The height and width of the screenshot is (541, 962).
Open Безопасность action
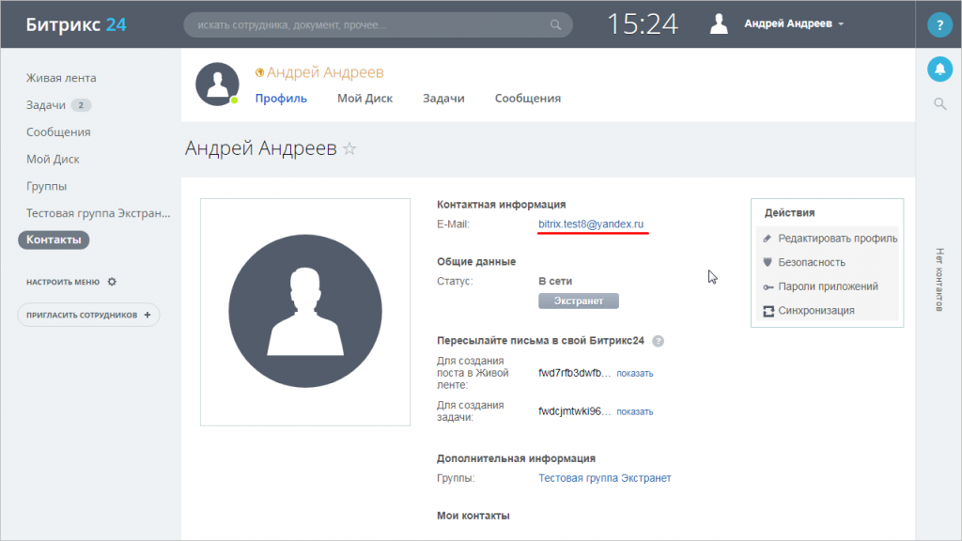pos(812,262)
